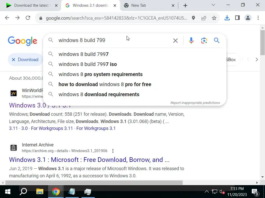This screenshot has height=198, width=265.
Task: Toggle the browser side panel
Action: point(238,18)
